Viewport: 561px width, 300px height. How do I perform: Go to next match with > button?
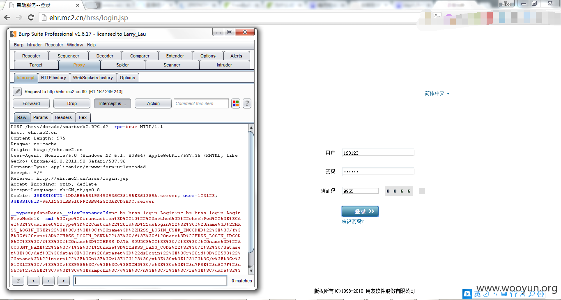pos(63,281)
